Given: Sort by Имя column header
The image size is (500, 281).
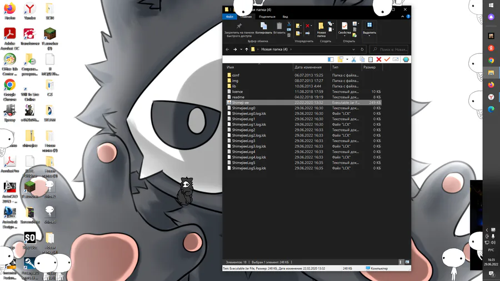Looking at the screenshot, I should pyautogui.click(x=230, y=67).
